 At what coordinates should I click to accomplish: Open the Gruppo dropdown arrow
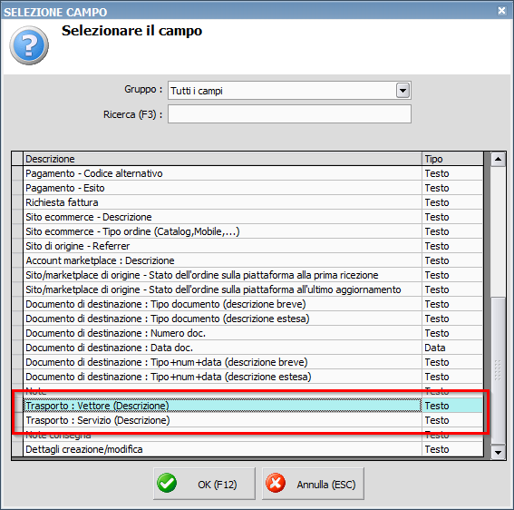click(402, 90)
